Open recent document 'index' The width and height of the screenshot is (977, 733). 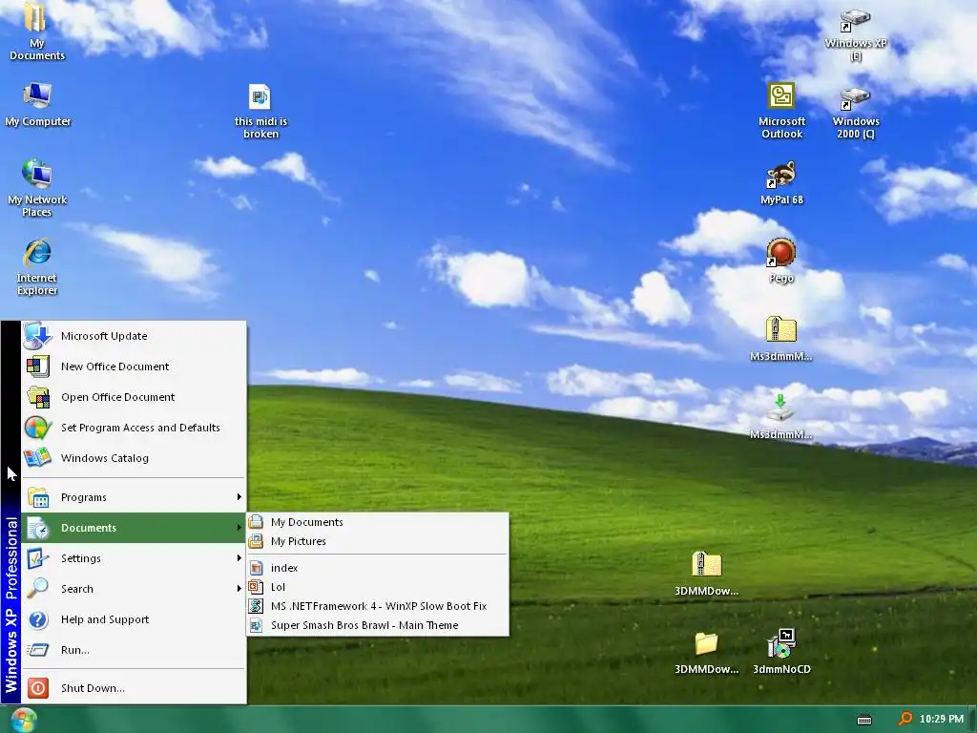point(378,568)
